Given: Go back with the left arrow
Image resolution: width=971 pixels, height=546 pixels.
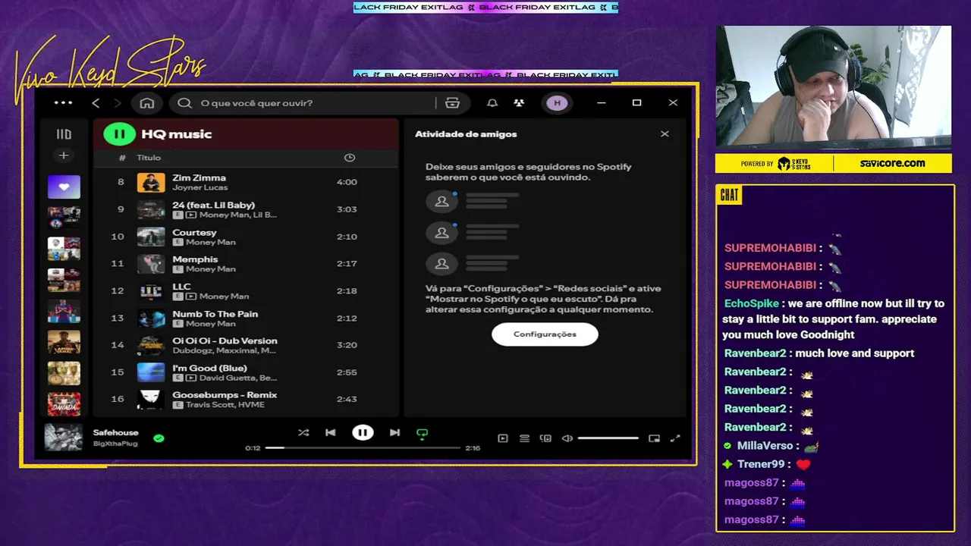Looking at the screenshot, I should (96, 103).
